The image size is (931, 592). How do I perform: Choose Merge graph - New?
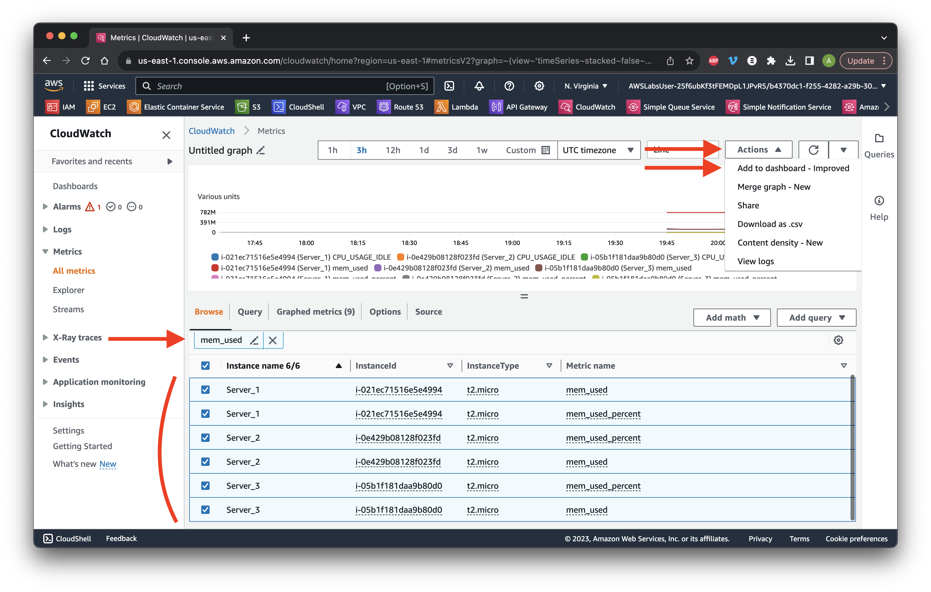pyautogui.click(x=774, y=187)
